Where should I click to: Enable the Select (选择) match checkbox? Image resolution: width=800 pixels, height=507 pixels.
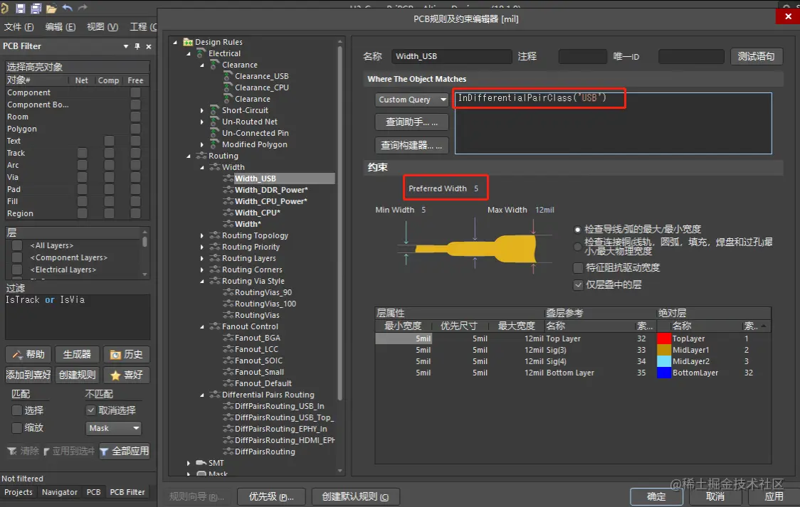pos(17,410)
